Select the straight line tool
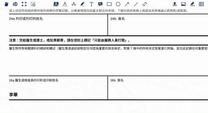This screenshot has width=208, height=113. (x=136, y=4)
